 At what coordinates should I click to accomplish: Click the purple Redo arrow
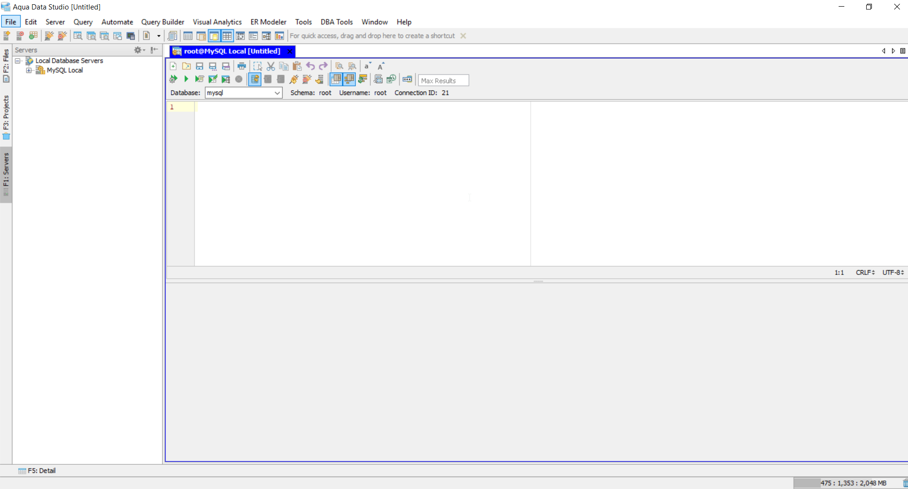tap(324, 66)
